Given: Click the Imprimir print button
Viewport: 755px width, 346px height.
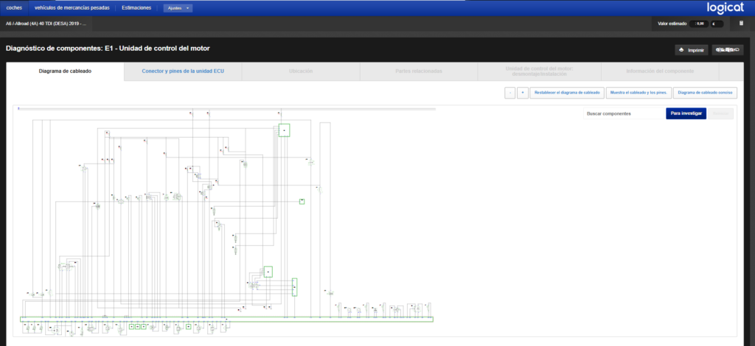Looking at the screenshot, I should pyautogui.click(x=692, y=50).
